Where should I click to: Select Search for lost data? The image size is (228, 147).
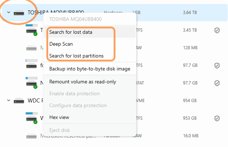pos(71,32)
